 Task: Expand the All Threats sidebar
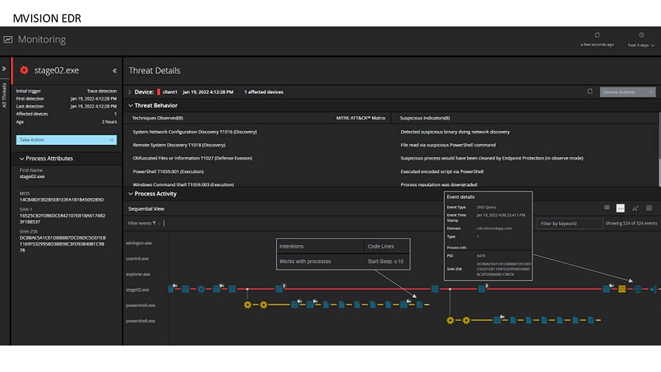pos(4,68)
